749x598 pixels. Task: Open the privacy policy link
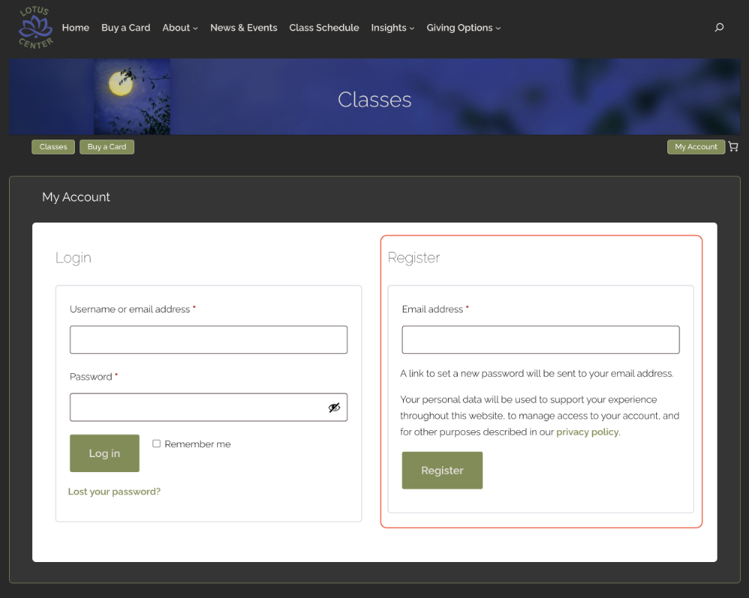(587, 432)
